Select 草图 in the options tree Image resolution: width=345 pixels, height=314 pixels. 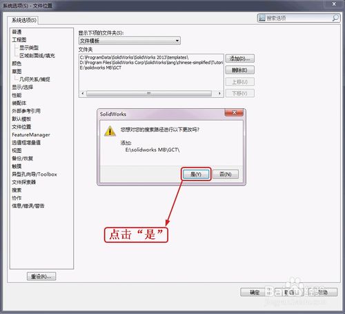(x=17, y=72)
